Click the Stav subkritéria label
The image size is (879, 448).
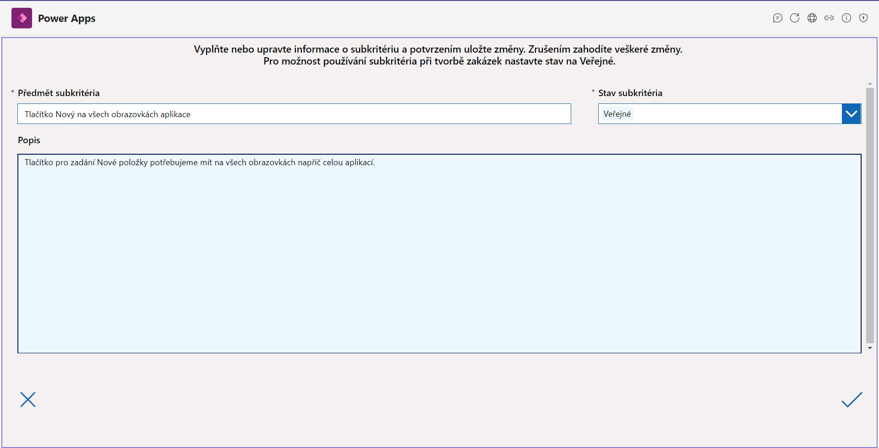(x=630, y=93)
